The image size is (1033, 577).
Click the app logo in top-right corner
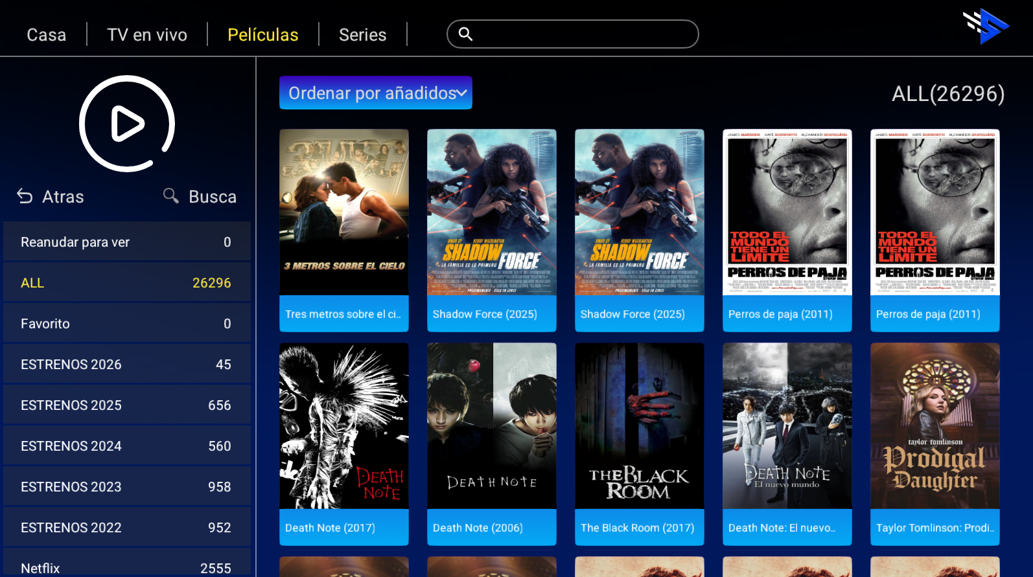985,27
